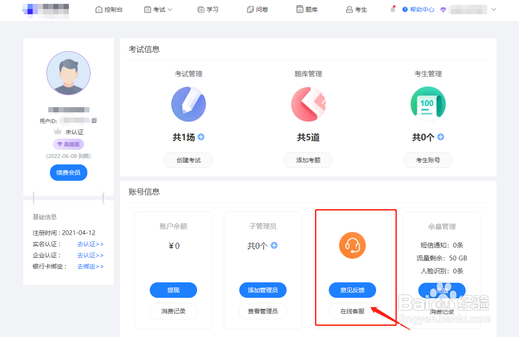Click the 高级版 badge
This screenshot has width=519, height=337.
click(68, 144)
